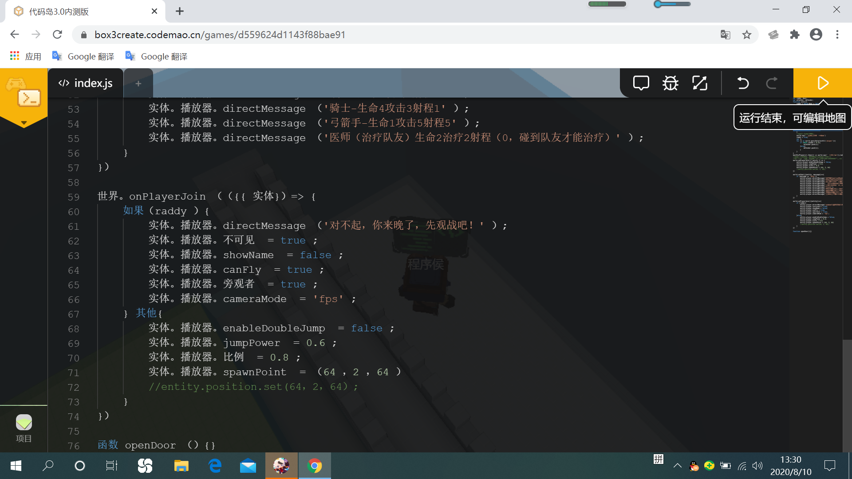852x479 pixels.
Task: Open the chat message panel icon
Action: 641,83
